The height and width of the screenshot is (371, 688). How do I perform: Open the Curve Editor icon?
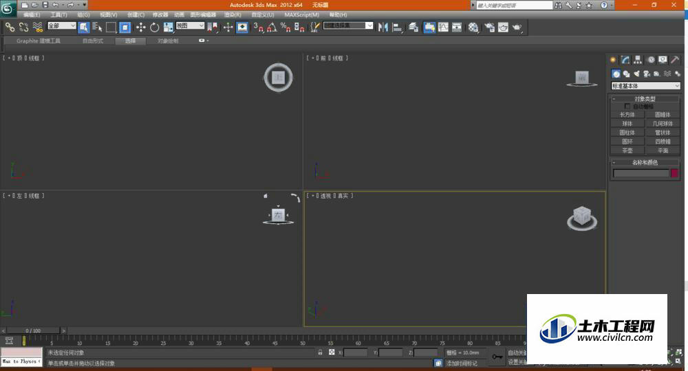443,27
